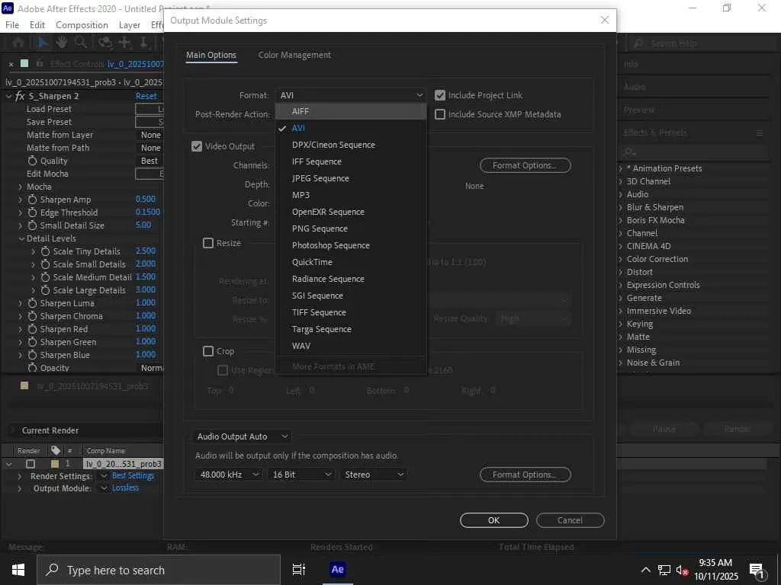781x585 pixels.
Task: Open Task View on the taskbar
Action: [298, 570]
